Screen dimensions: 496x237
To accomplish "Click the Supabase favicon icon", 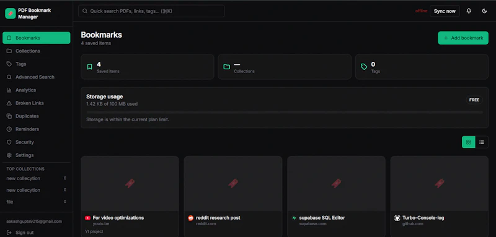I will pos(294,218).
